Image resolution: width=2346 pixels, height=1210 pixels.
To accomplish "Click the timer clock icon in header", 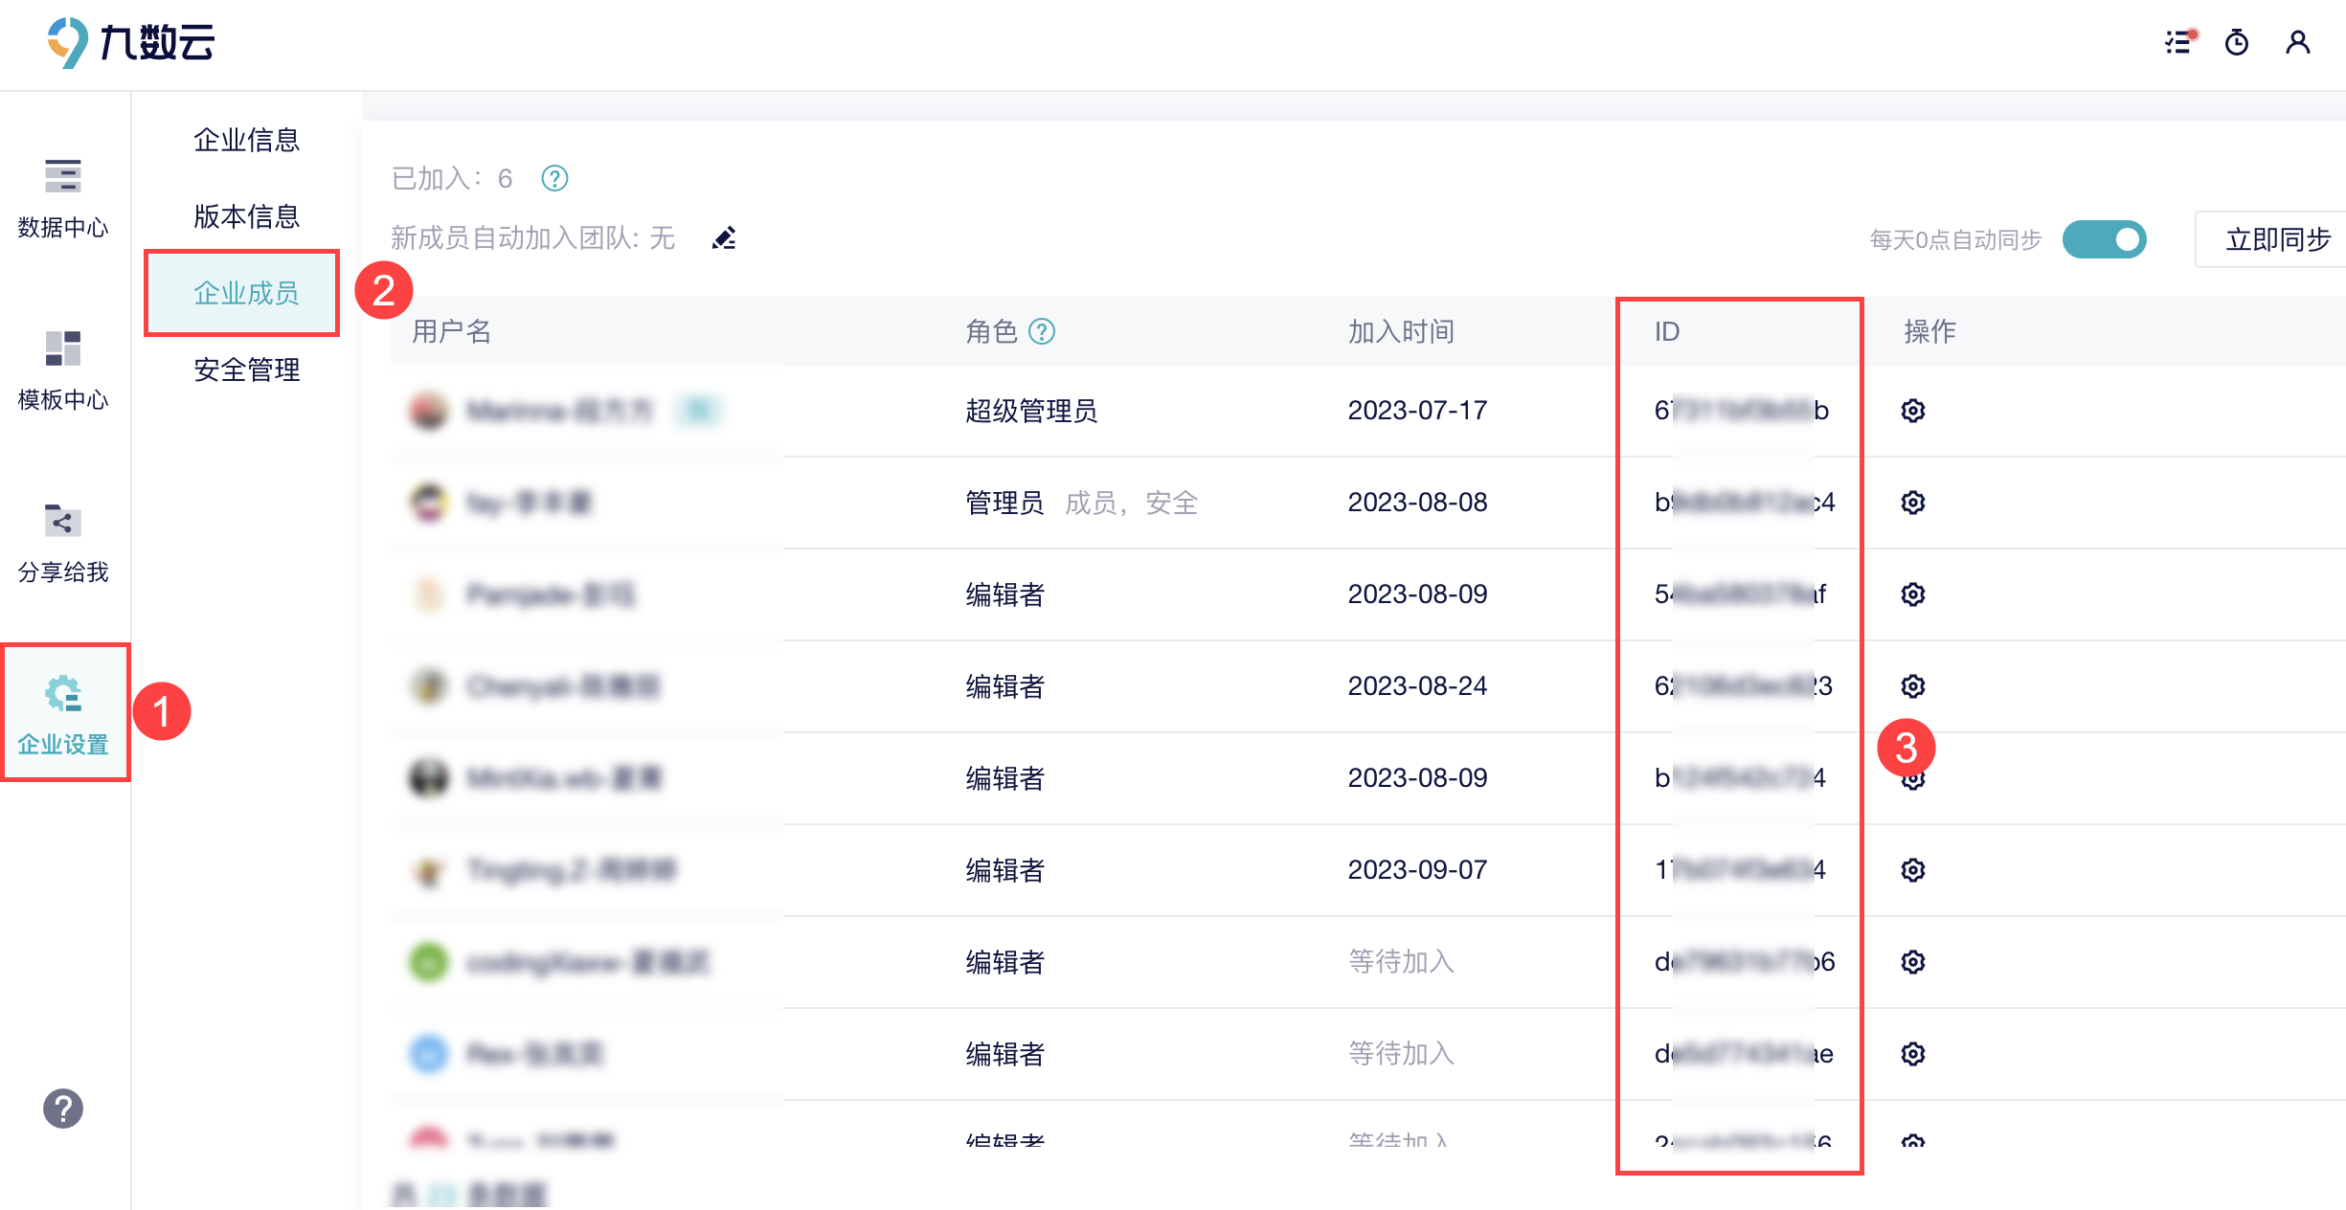I will (x=2237, y=42).
